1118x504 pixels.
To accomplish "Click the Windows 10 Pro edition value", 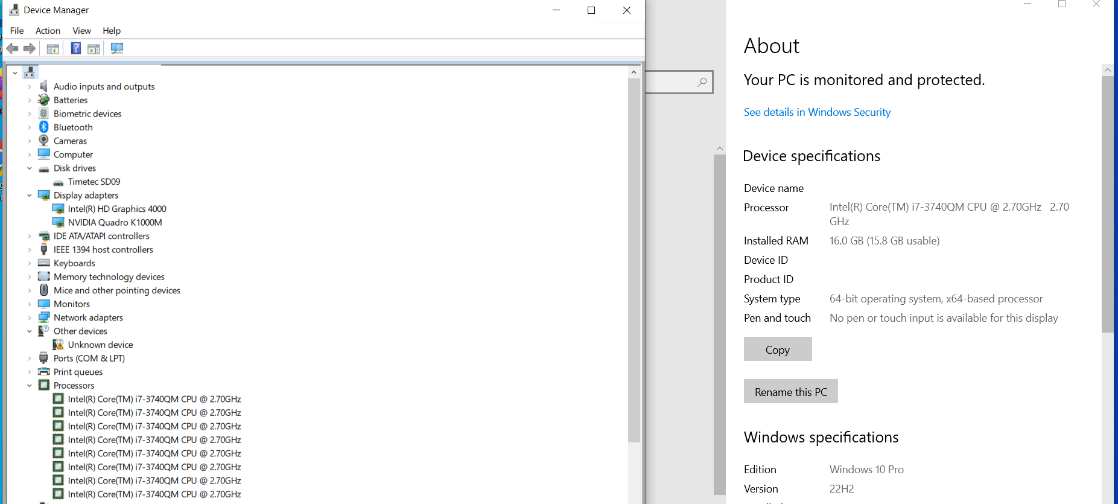I will (866, 470).
